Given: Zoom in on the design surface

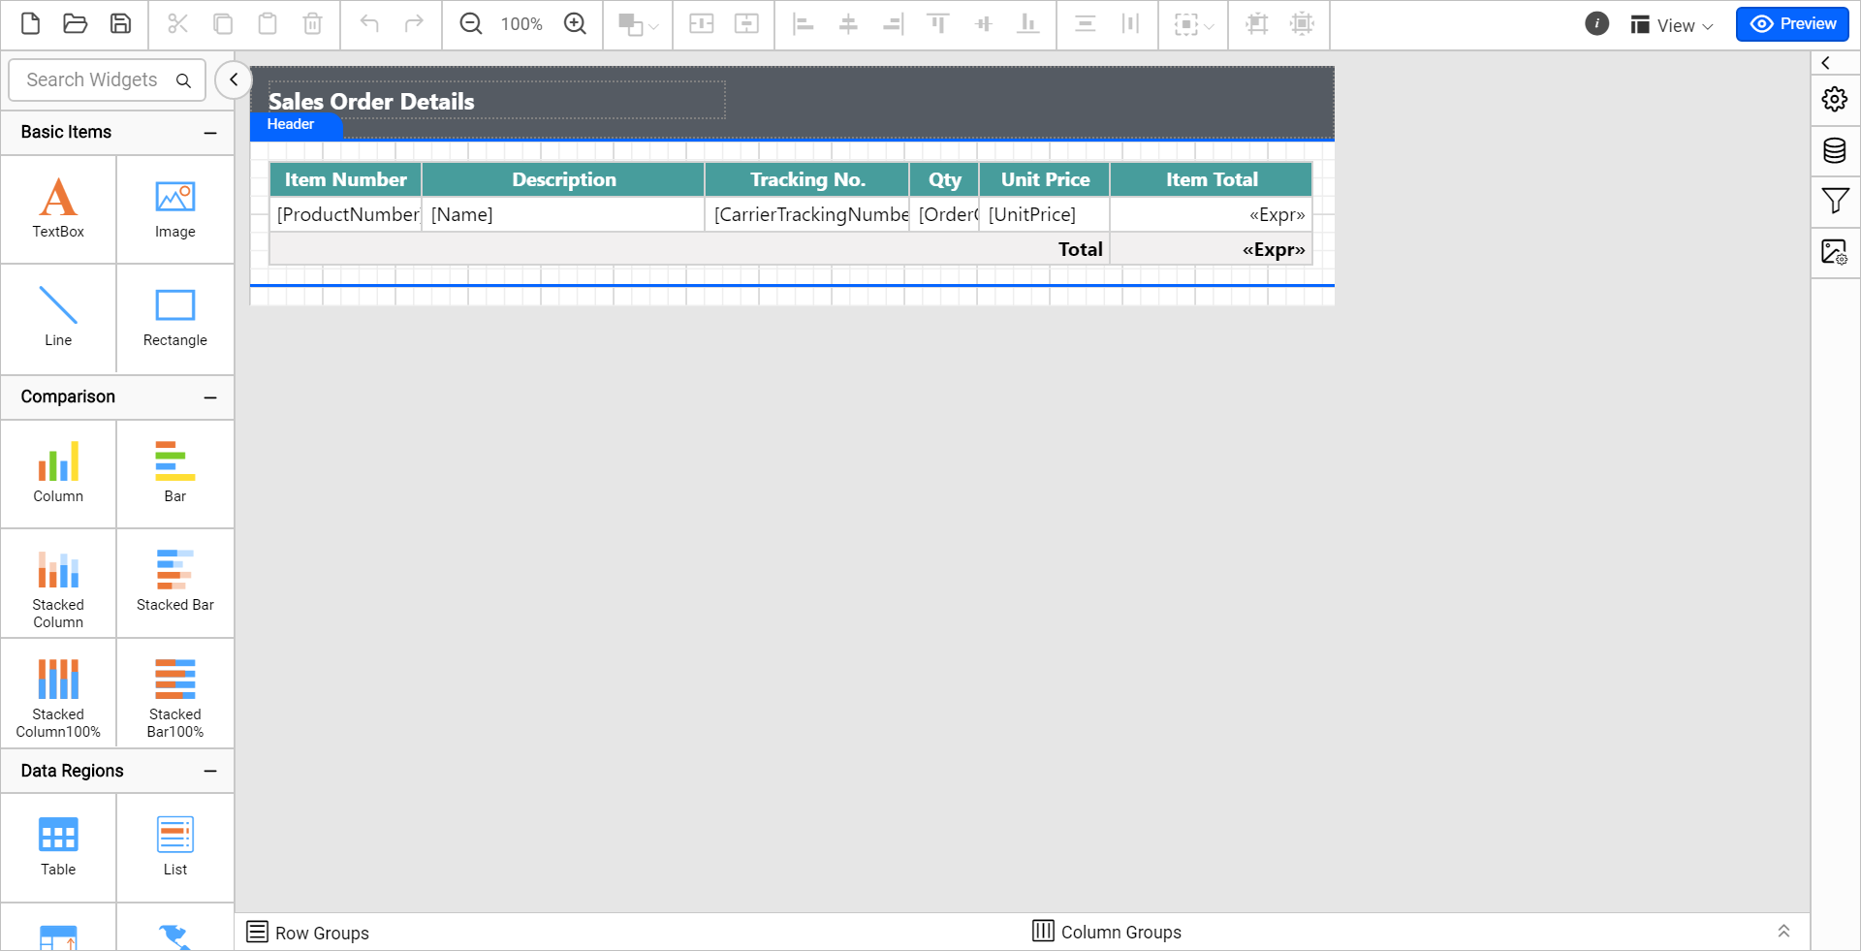Looking at the screenshot, I should coord(576,24).
